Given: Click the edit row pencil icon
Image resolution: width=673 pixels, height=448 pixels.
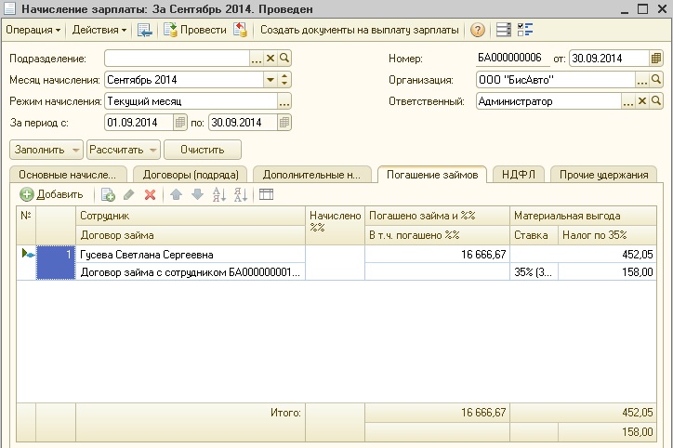Looking at the screenshot, I should click(129, 194).
